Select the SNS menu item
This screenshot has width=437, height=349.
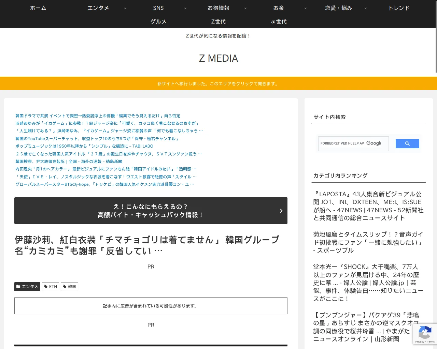[x=158, y=8]
